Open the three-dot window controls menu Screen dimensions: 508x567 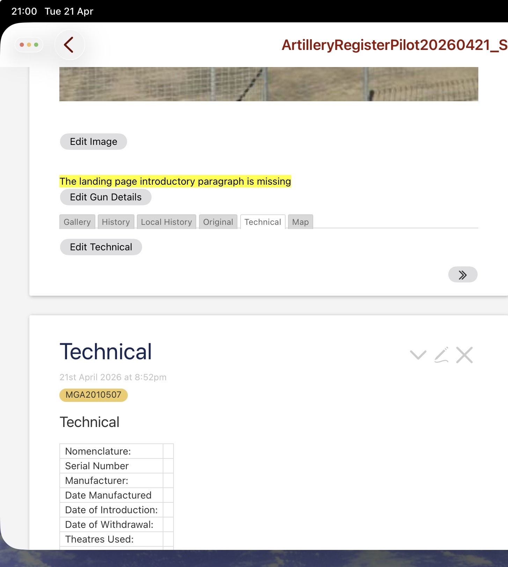tap(29, 45)
